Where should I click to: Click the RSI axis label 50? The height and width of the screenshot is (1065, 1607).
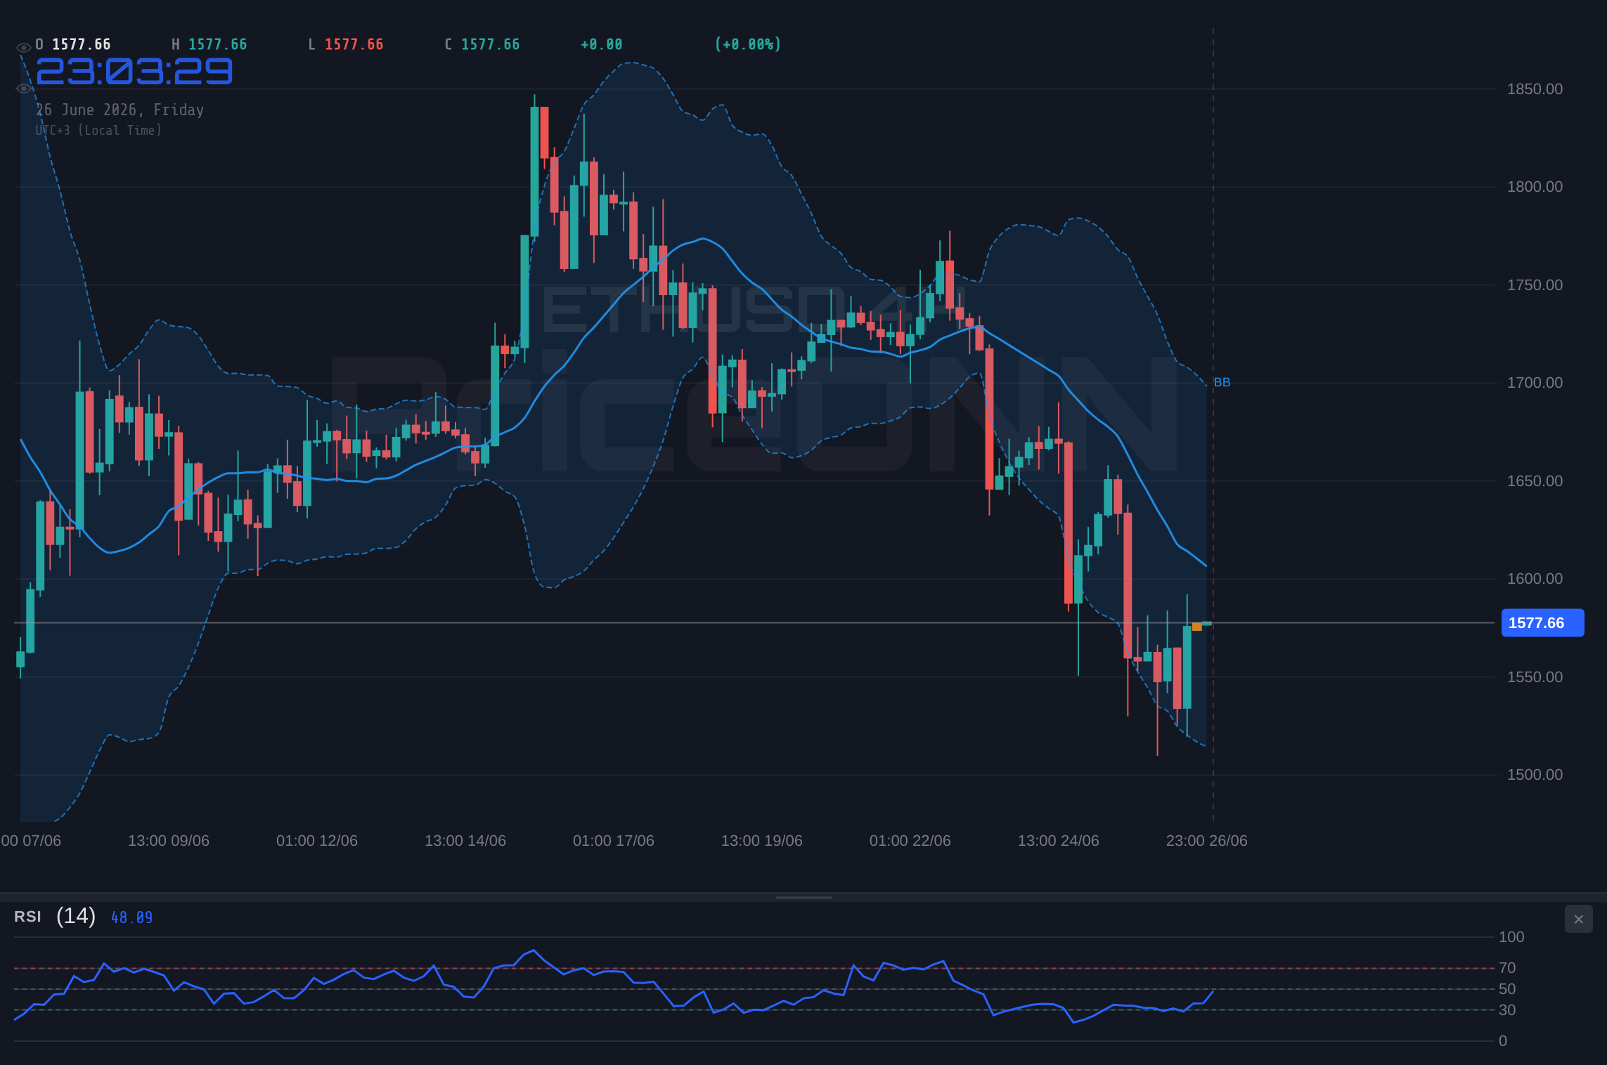tap(1507, 989)
